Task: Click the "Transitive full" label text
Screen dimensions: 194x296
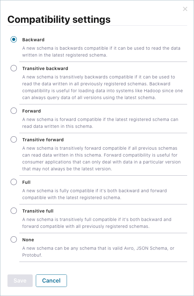Action: pos(38,211)
